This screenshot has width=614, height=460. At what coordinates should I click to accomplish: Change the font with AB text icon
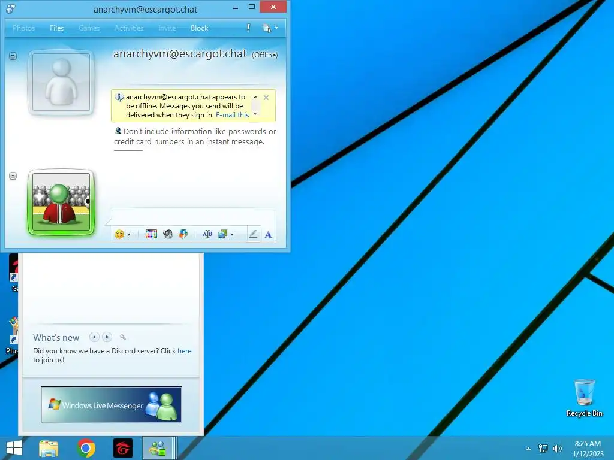click(207, 234)
